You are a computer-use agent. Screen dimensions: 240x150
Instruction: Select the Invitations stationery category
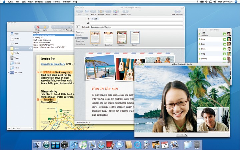80,44
